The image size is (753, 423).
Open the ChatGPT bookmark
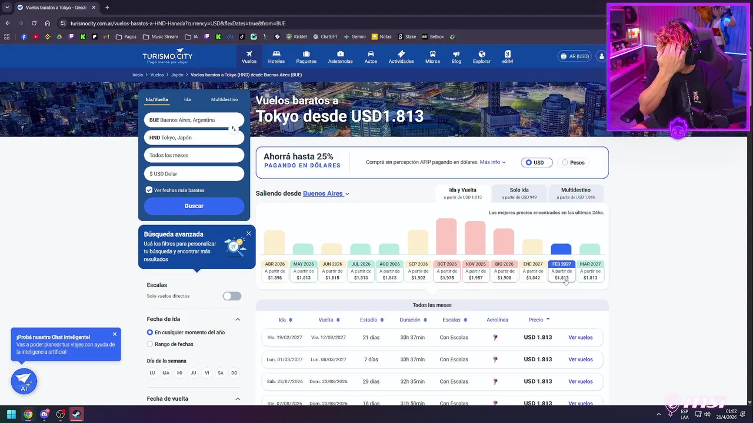click(325, 36)
